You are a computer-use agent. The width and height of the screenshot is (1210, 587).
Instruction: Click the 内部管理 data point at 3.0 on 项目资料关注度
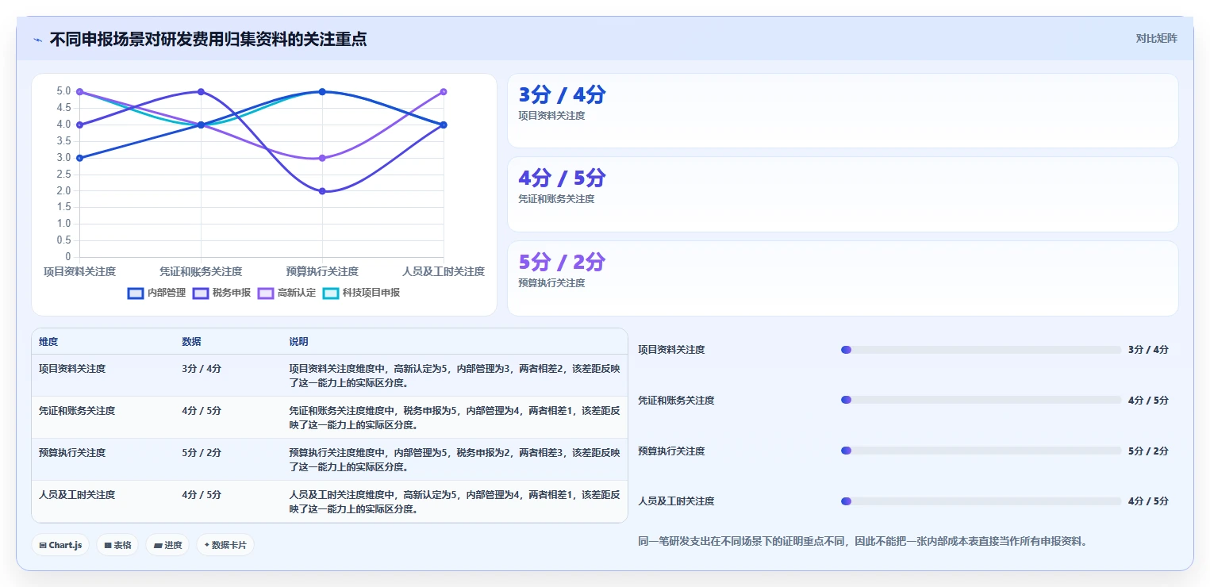tap(79, 158)
